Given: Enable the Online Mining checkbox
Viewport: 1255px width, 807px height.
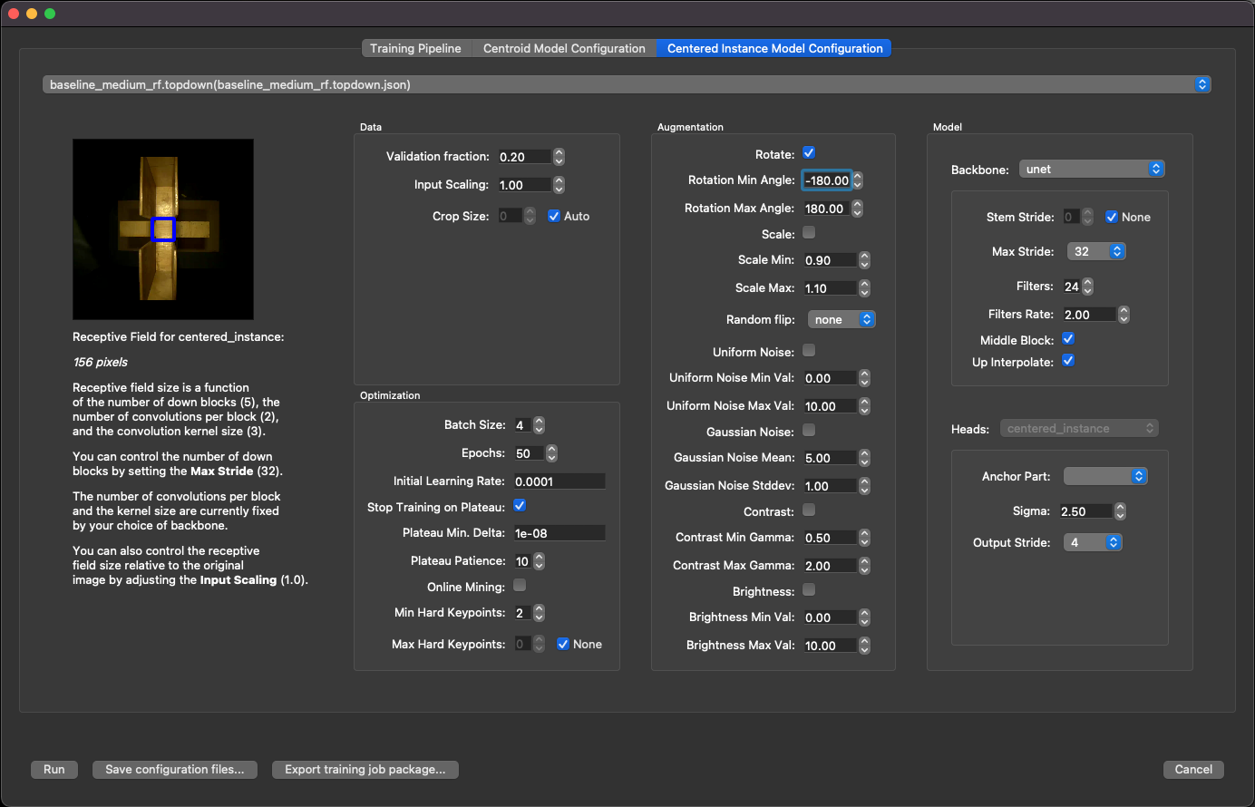Looking at the screenshot, I should coord(520,586).
